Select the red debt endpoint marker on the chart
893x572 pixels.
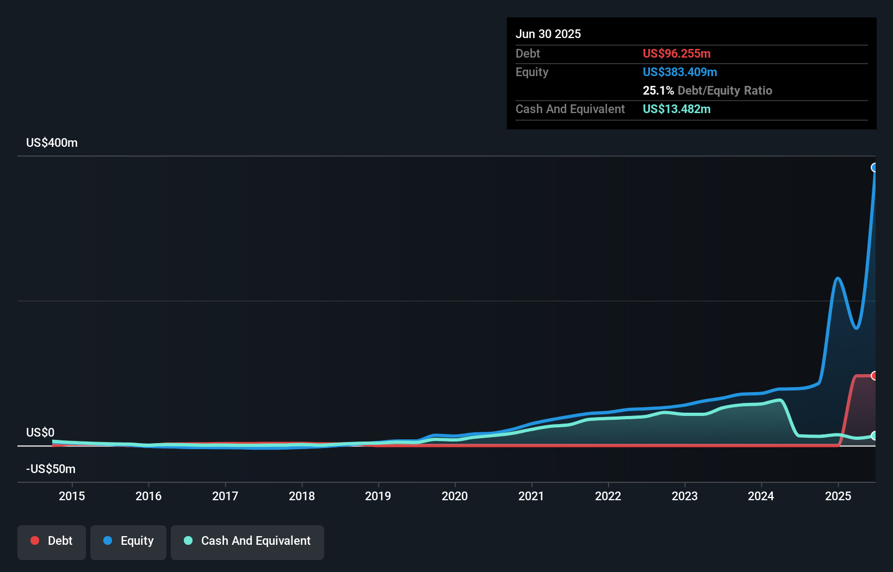875,375
